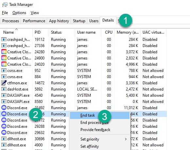Image resolution: width=190 pixels, height=150 pixels.
Task: Click memory value 5,400 K
Action: (132, 95)
